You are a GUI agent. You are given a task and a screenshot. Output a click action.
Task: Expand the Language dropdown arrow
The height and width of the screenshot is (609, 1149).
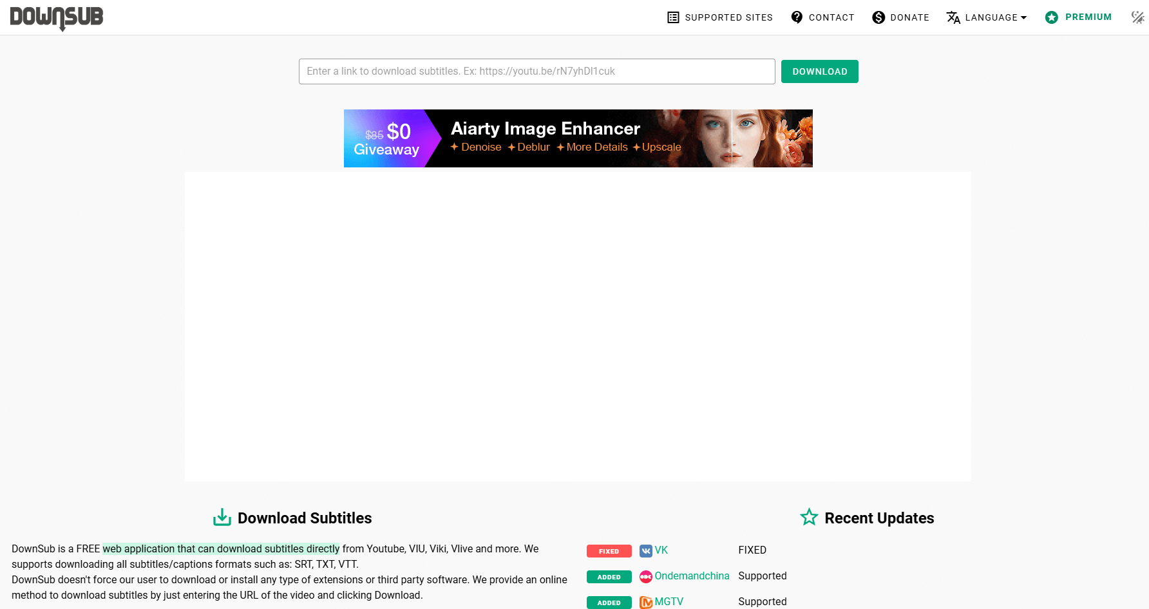[1023, 18]
